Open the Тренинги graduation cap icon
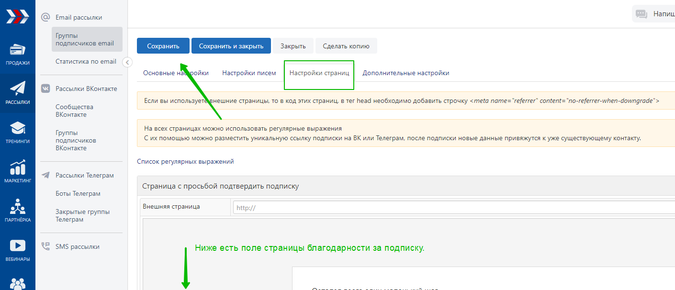This screenshot has height=290, width=675. (x=17, y=128)
